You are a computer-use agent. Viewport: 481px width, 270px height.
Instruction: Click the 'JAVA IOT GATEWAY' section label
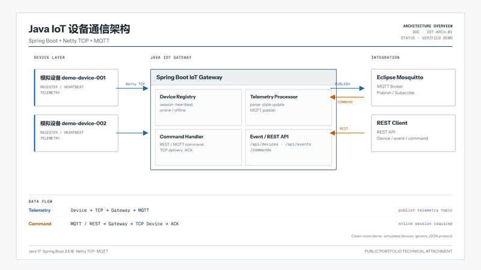click(171, 57)
